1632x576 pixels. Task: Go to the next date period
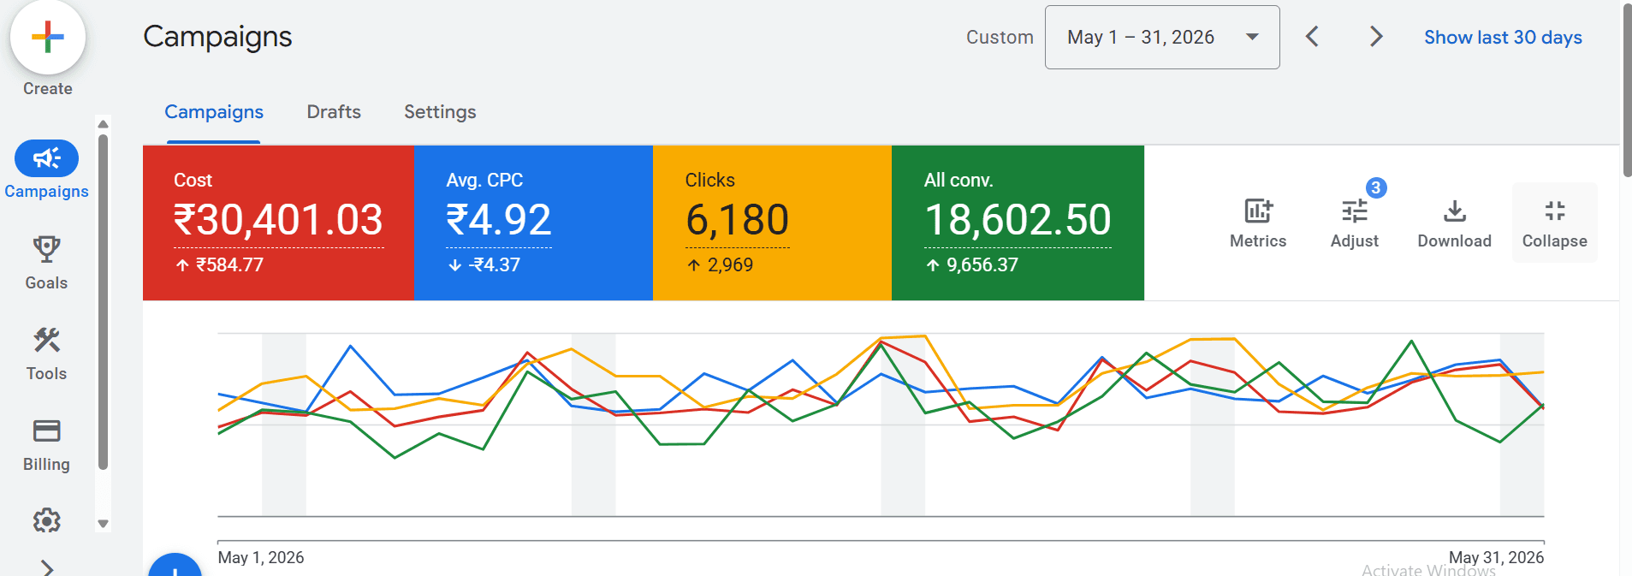[1375, 37]
